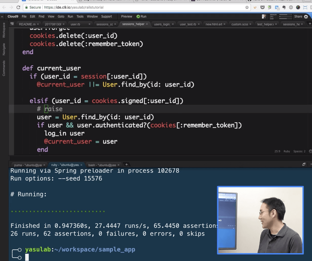Close the user_test.rb editor tab

tap(199, 24)
